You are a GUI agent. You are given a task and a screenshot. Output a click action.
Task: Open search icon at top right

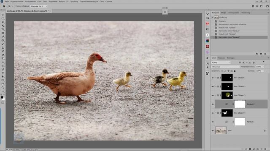(x=257, y=6)
